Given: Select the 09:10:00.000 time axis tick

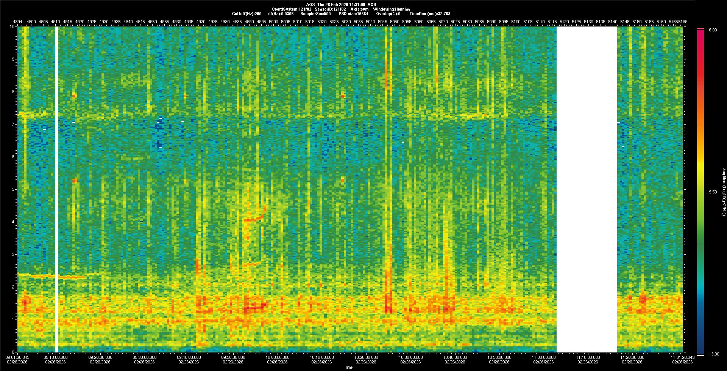Looking at the screenshot, I should (x=56, y=357).
